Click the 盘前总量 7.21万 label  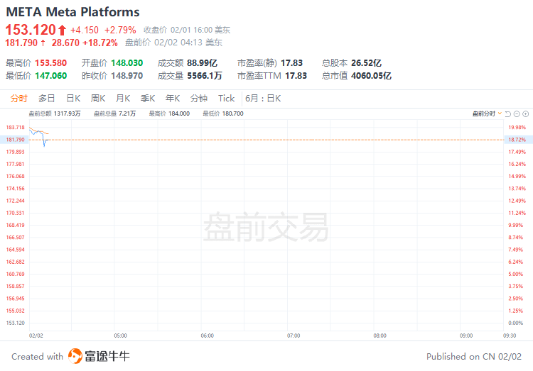click(x=114, y=113)
